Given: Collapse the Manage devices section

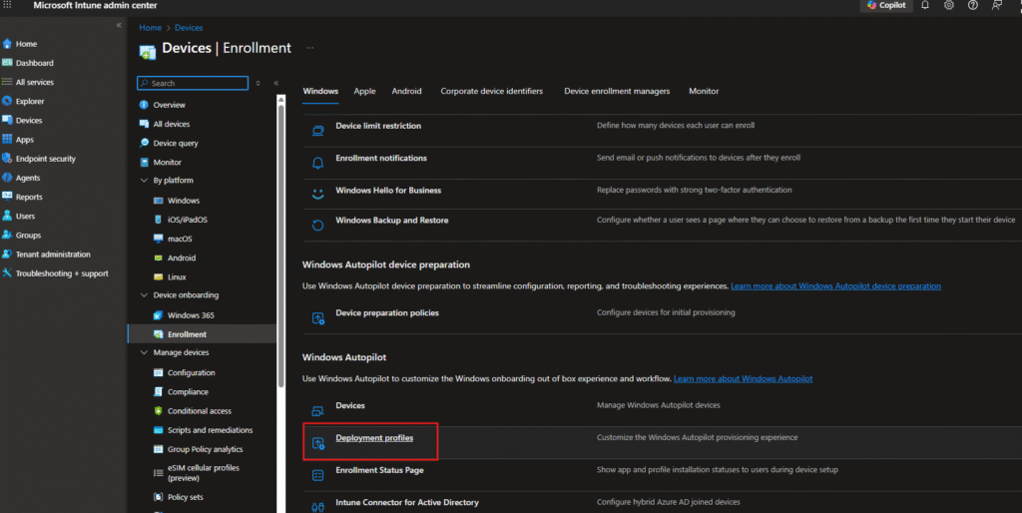Looking at the screenshot, I should click(x=144, y=352).
